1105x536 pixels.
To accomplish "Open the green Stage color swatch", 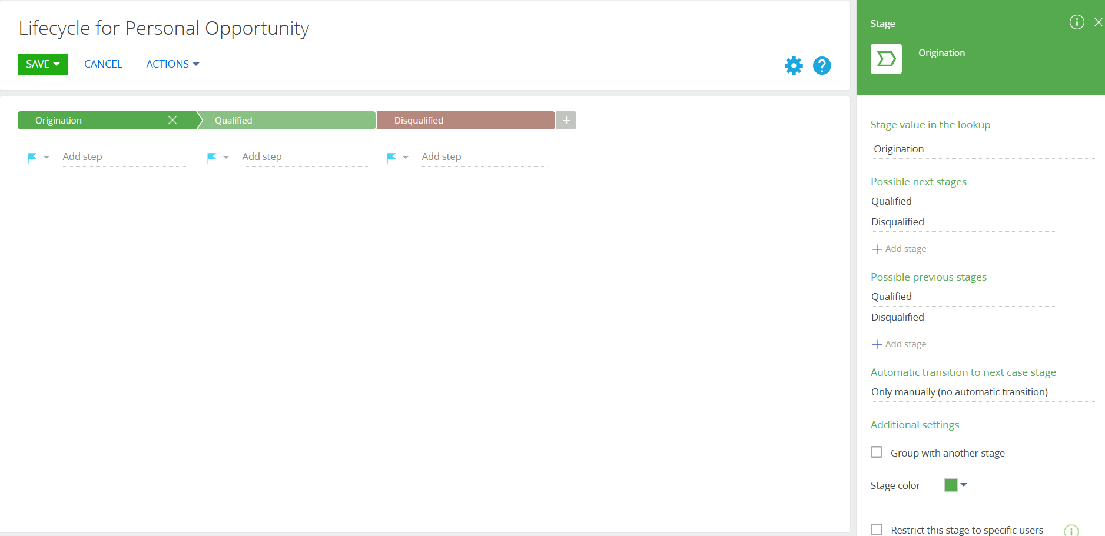I will [x=951, y=485].
